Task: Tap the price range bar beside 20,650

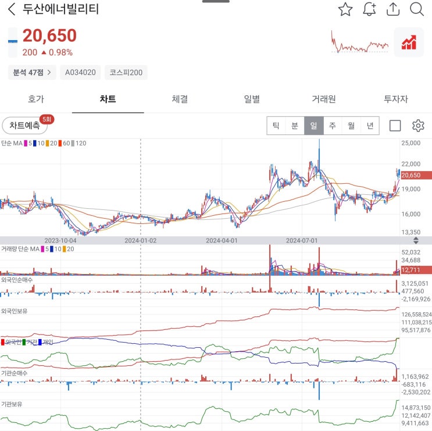Action: click(x=13, y=42)
